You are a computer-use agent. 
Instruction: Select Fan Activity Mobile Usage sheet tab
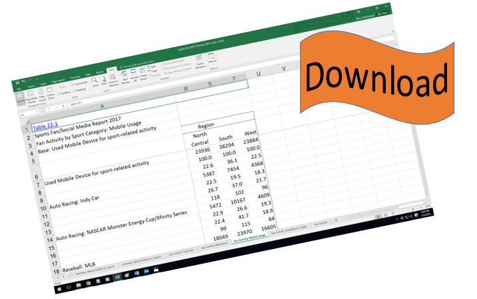click(249, 238)
